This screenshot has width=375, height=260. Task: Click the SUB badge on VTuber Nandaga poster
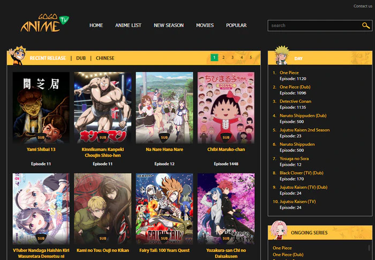click(x=41, y=239)
